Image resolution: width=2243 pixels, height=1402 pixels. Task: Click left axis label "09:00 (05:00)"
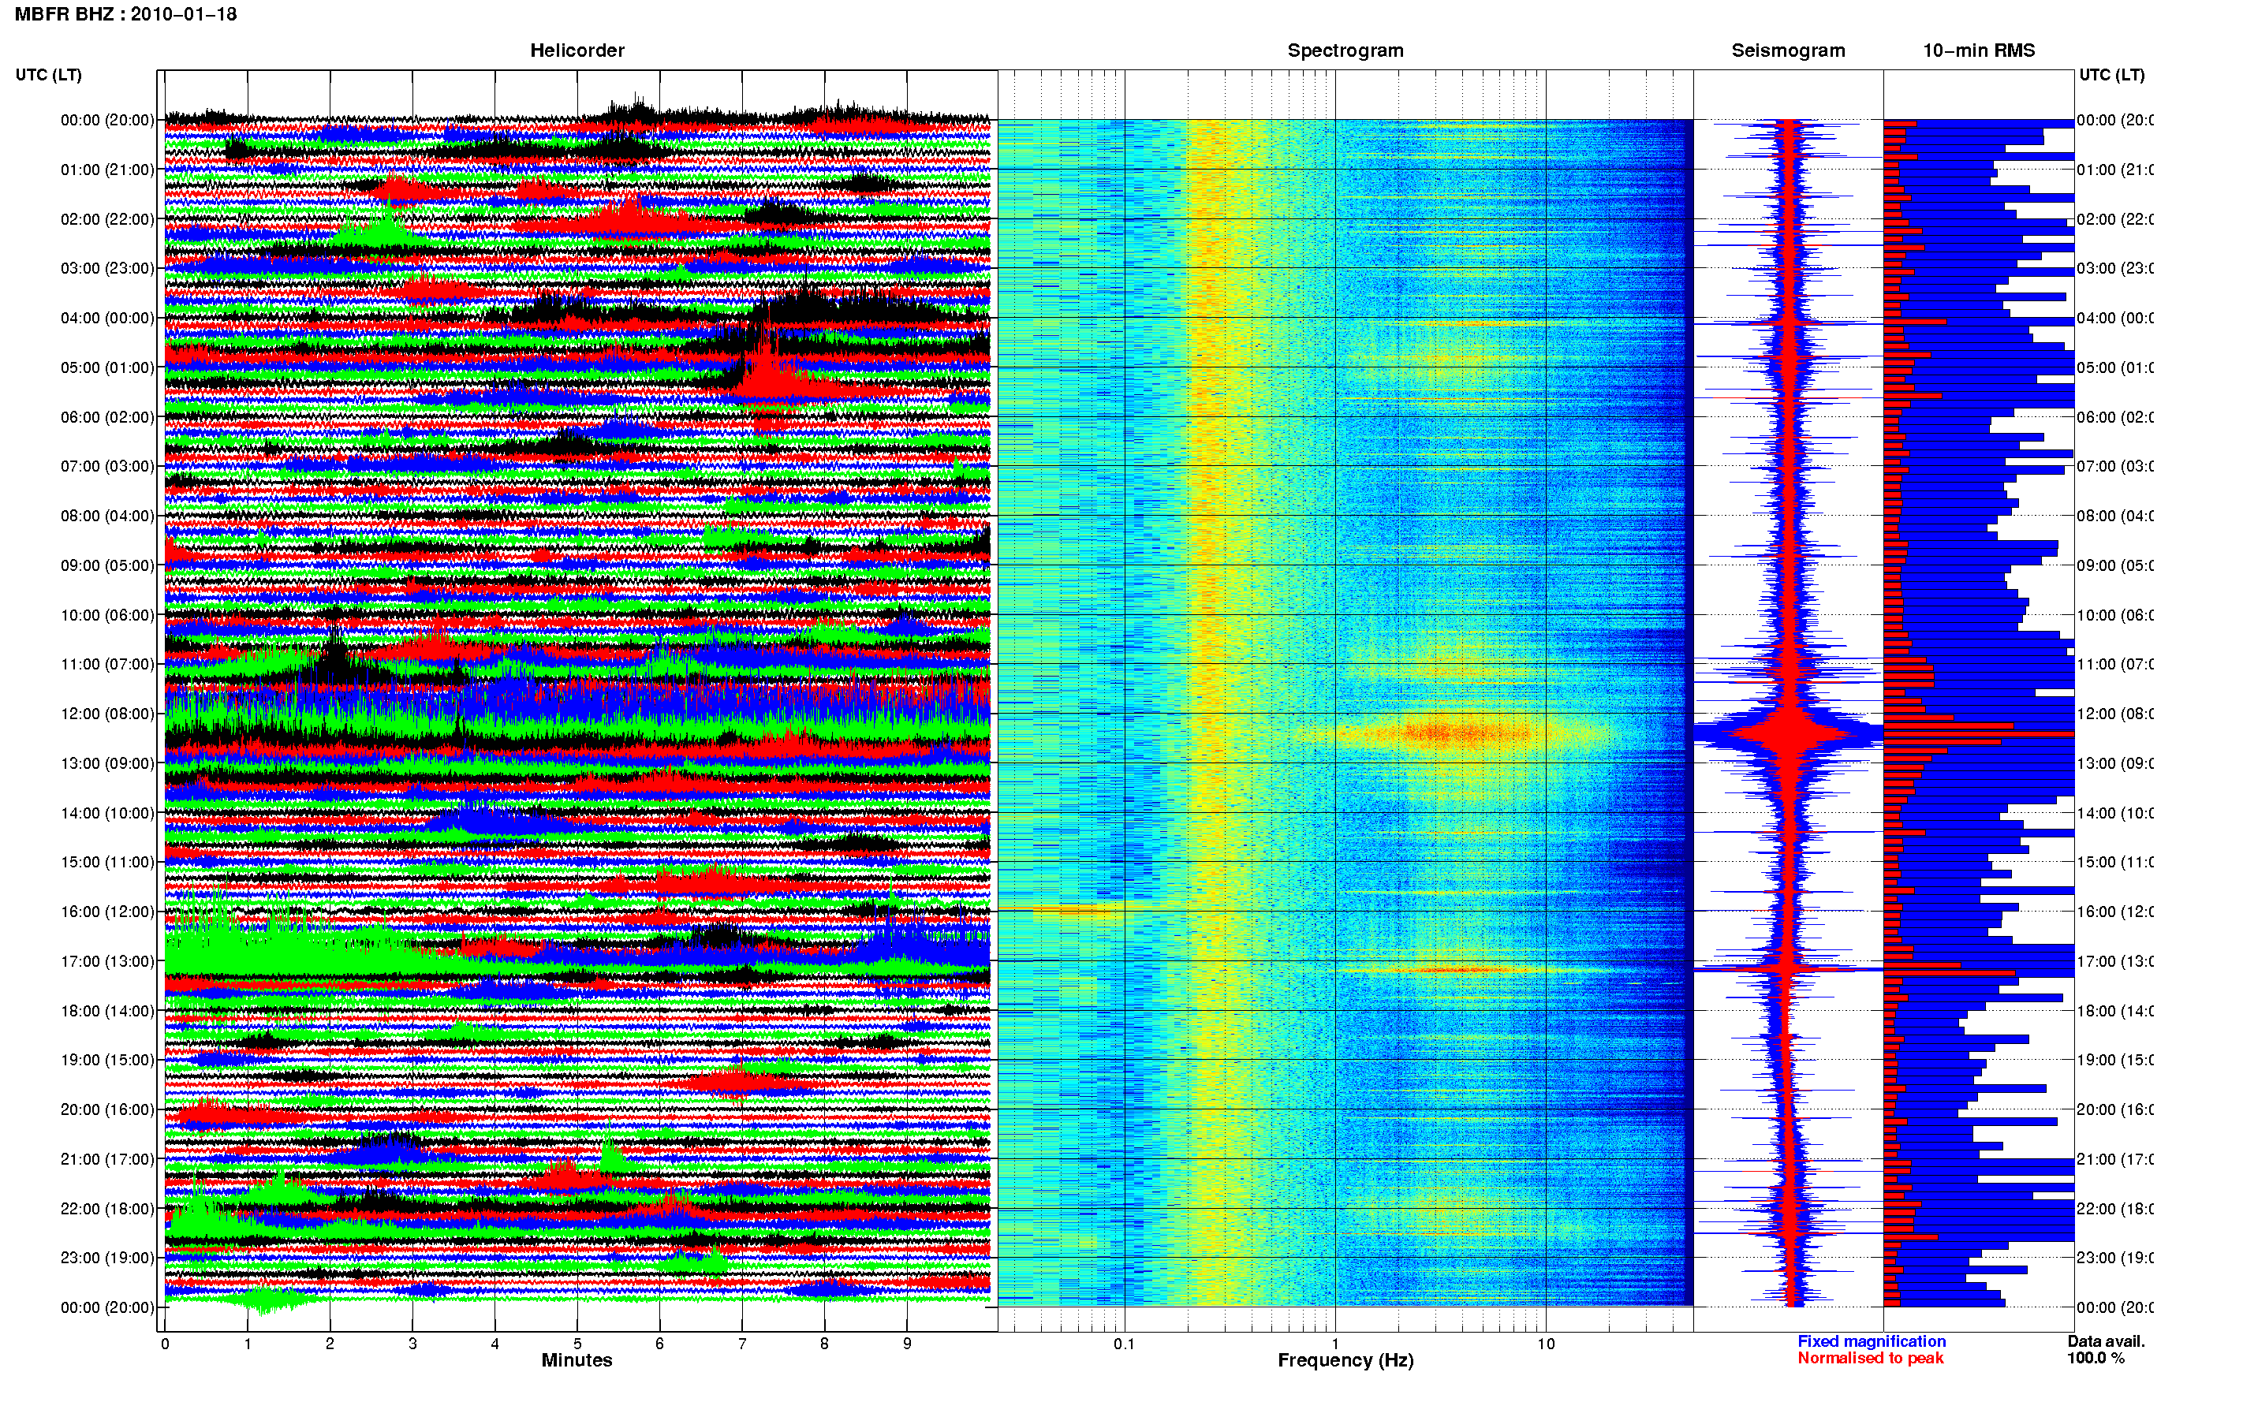(107, 565)
